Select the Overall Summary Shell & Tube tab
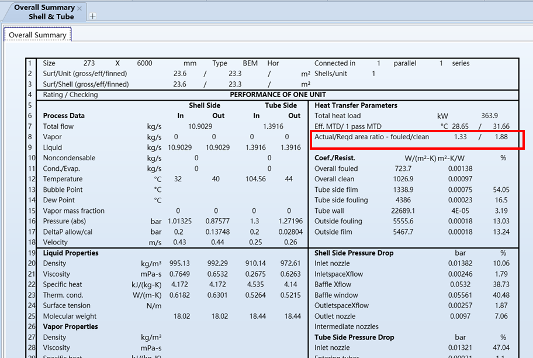Image resolution: width=533 pixels, height=358 pixels. [44, 12]
